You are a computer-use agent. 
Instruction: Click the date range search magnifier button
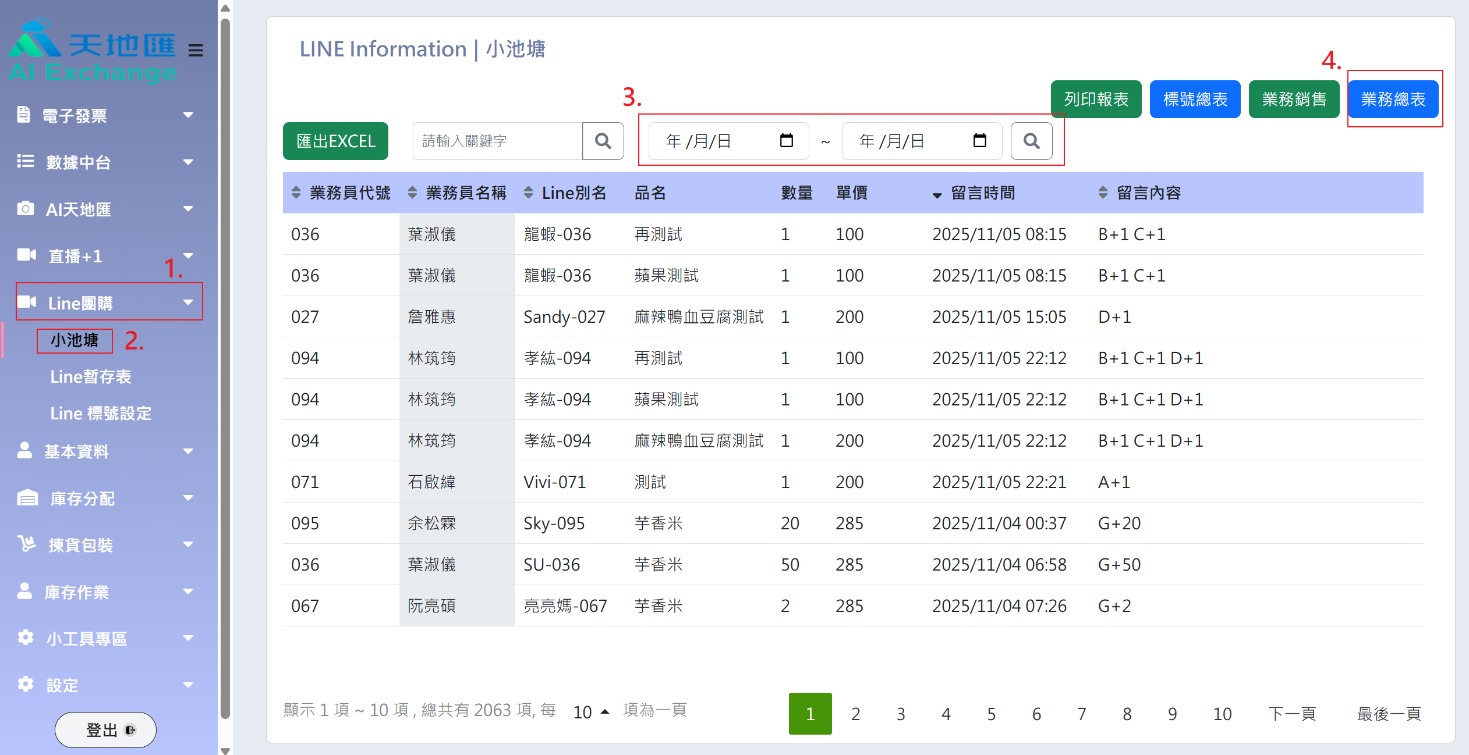1031,141
